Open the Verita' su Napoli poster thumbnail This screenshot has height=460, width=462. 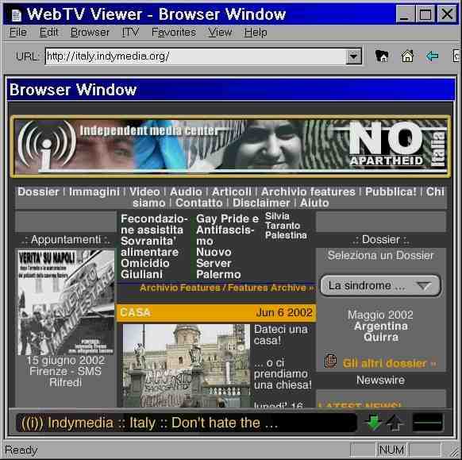point(66,302)
